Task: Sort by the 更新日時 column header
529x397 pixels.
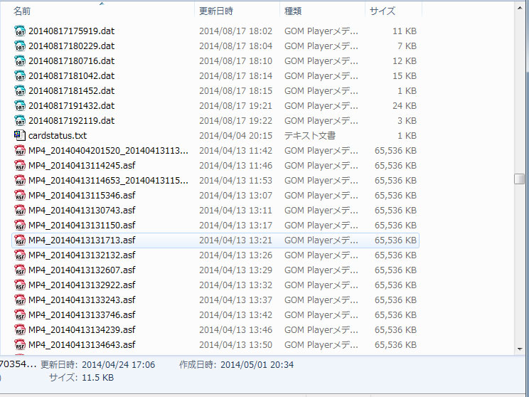Action: [x=216, y=11]
